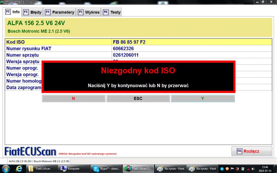Open the Windows Start menu orb

tap(6, 169)
